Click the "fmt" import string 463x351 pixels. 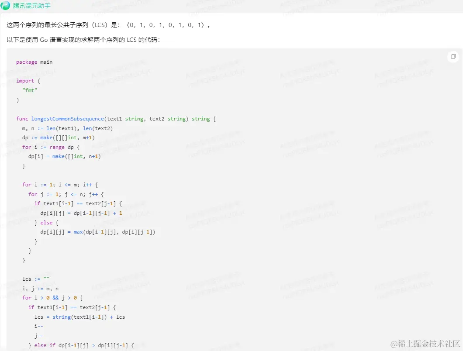point(30,90)
